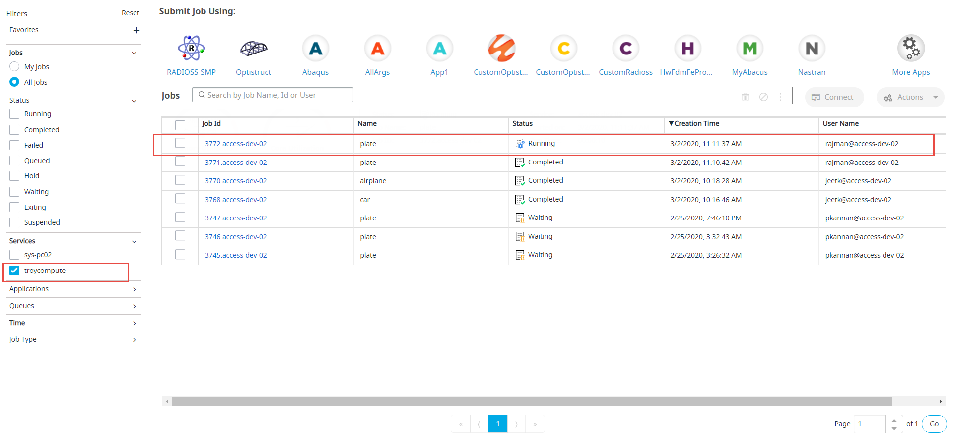Screen dimensions: 953x436
Task: Check the sys-pc02 service filter
Action: click(x=14, y=255)
